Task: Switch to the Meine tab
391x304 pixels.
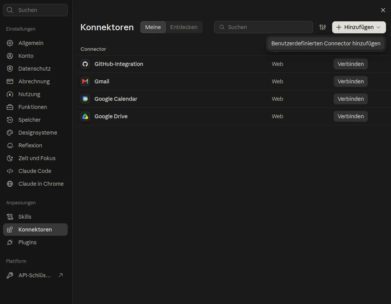Action: coord(153,27)
